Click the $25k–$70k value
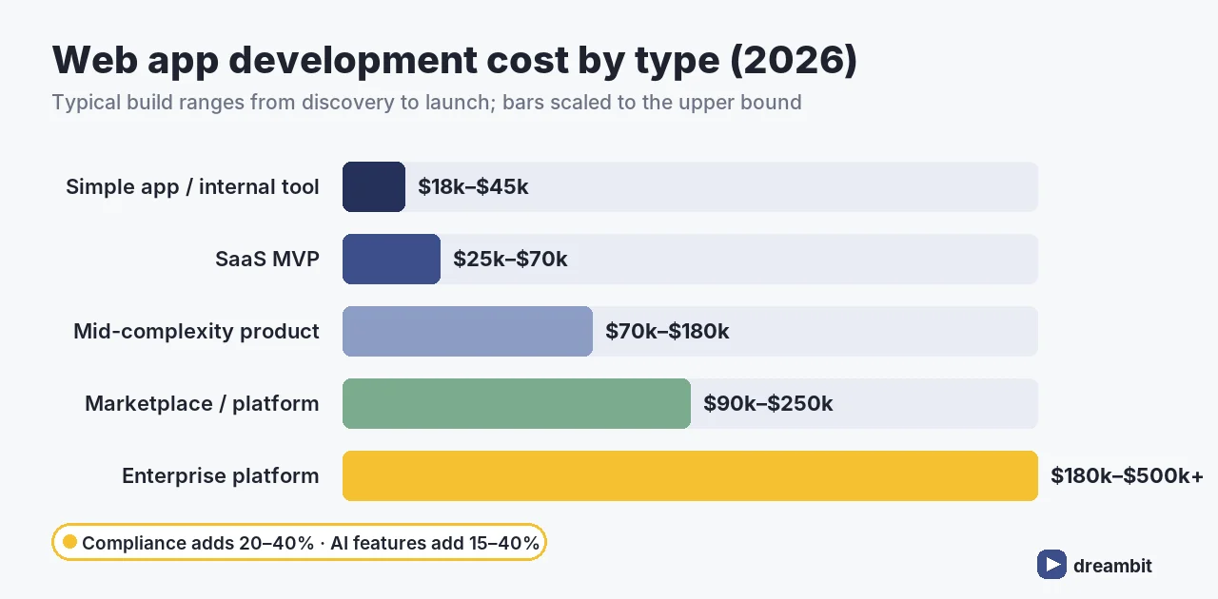The height and width of the screenshot is (599, 1218). tap(510, 259)
